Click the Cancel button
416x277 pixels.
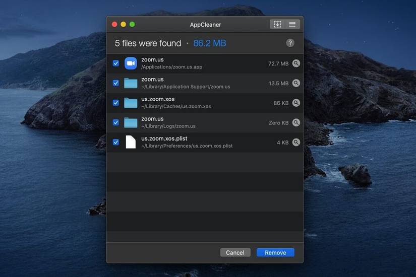click(235, 253)
